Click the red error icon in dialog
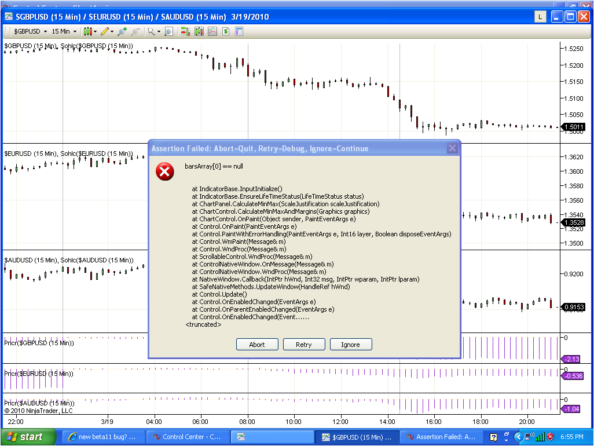This screenshot has height=446, width=594. pos(165,171)
